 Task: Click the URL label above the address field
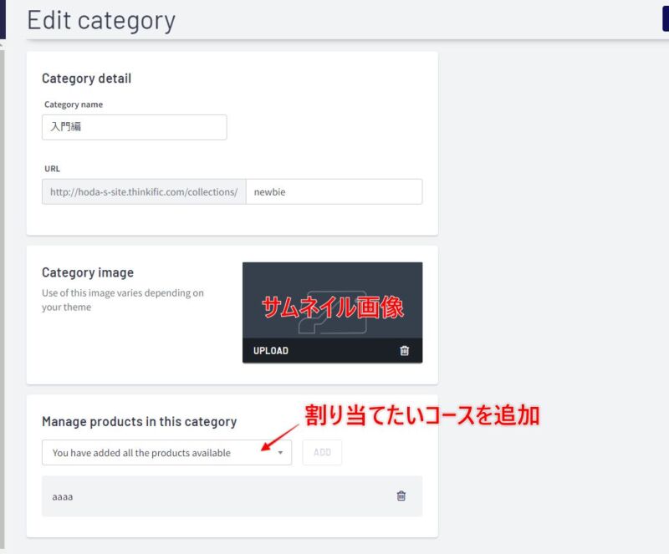click(52, 169)
